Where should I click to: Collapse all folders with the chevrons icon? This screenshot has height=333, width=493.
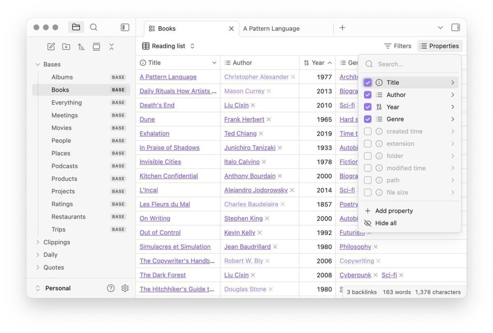tap(111, 47)
